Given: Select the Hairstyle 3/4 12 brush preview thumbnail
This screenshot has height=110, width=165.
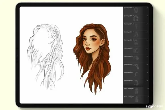Looking at the screenshot, I should [x=136, y=26].
